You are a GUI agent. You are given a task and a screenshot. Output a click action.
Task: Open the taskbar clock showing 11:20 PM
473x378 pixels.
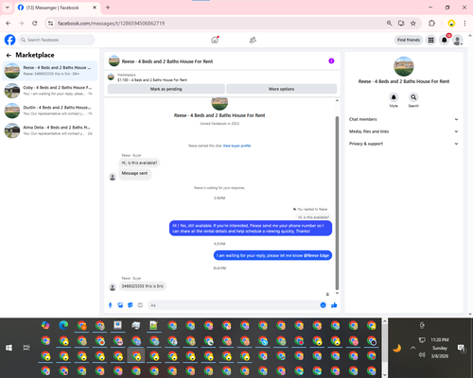[x=440, y=348]
